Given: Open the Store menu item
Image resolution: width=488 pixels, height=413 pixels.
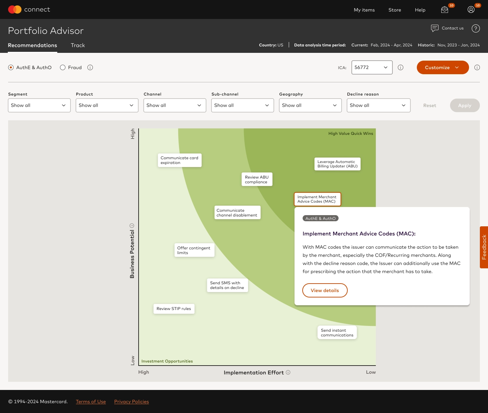Looking at the screenshot, I should pos(395,10).
